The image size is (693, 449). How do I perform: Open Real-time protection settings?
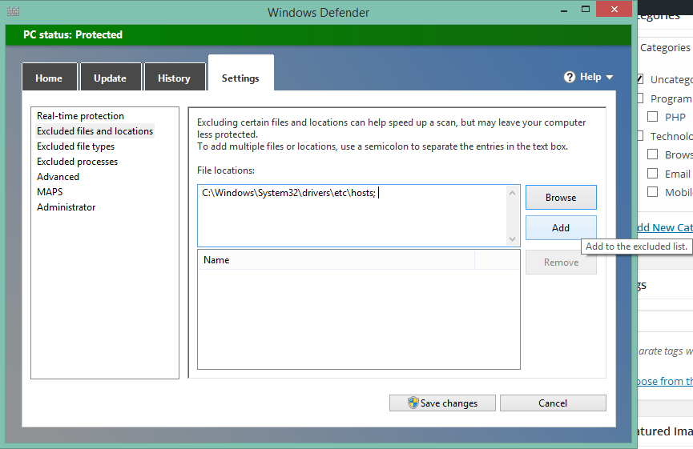click(x=80, y=116)
